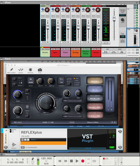Screen dimensions: 140x166
Task: Click the rewind double-arrow icon
Action: 60,161
